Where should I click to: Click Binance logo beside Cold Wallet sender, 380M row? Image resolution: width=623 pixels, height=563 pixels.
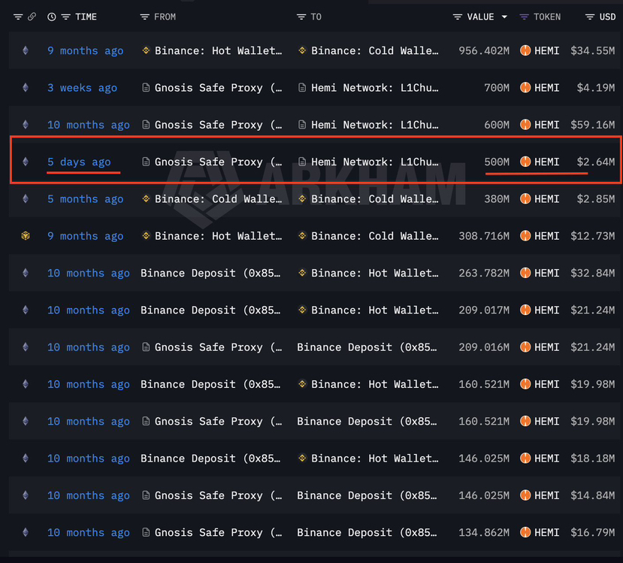tap(146, 198)
